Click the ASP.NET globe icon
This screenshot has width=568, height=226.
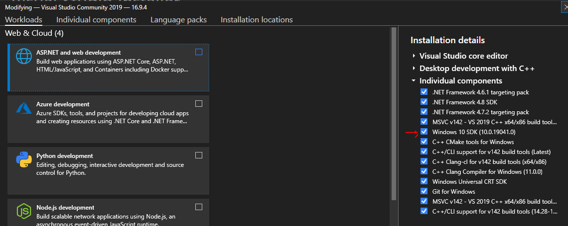click(24, 56)
